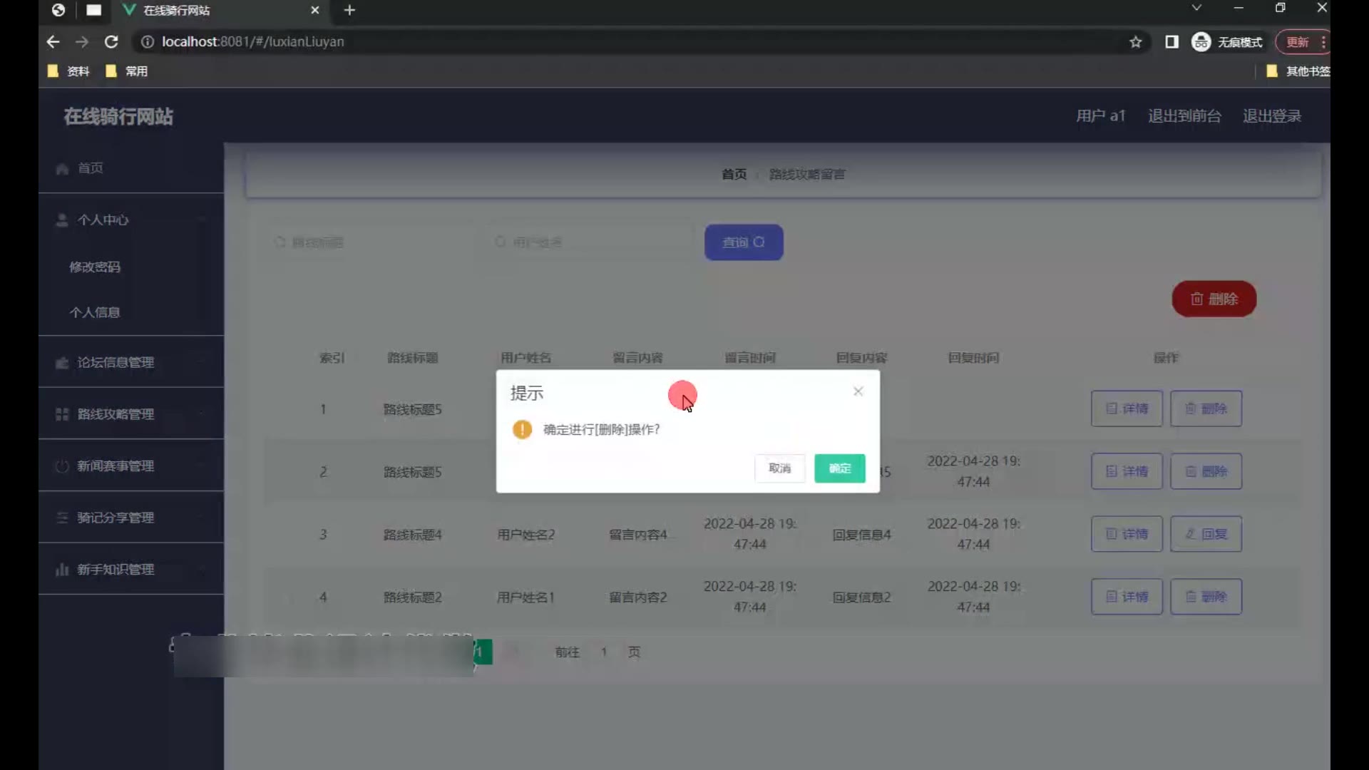The width and height of the screenshot is (1369, 770).
Task: Close the 提示 dialog with X icon
Action: pos(858,391)
